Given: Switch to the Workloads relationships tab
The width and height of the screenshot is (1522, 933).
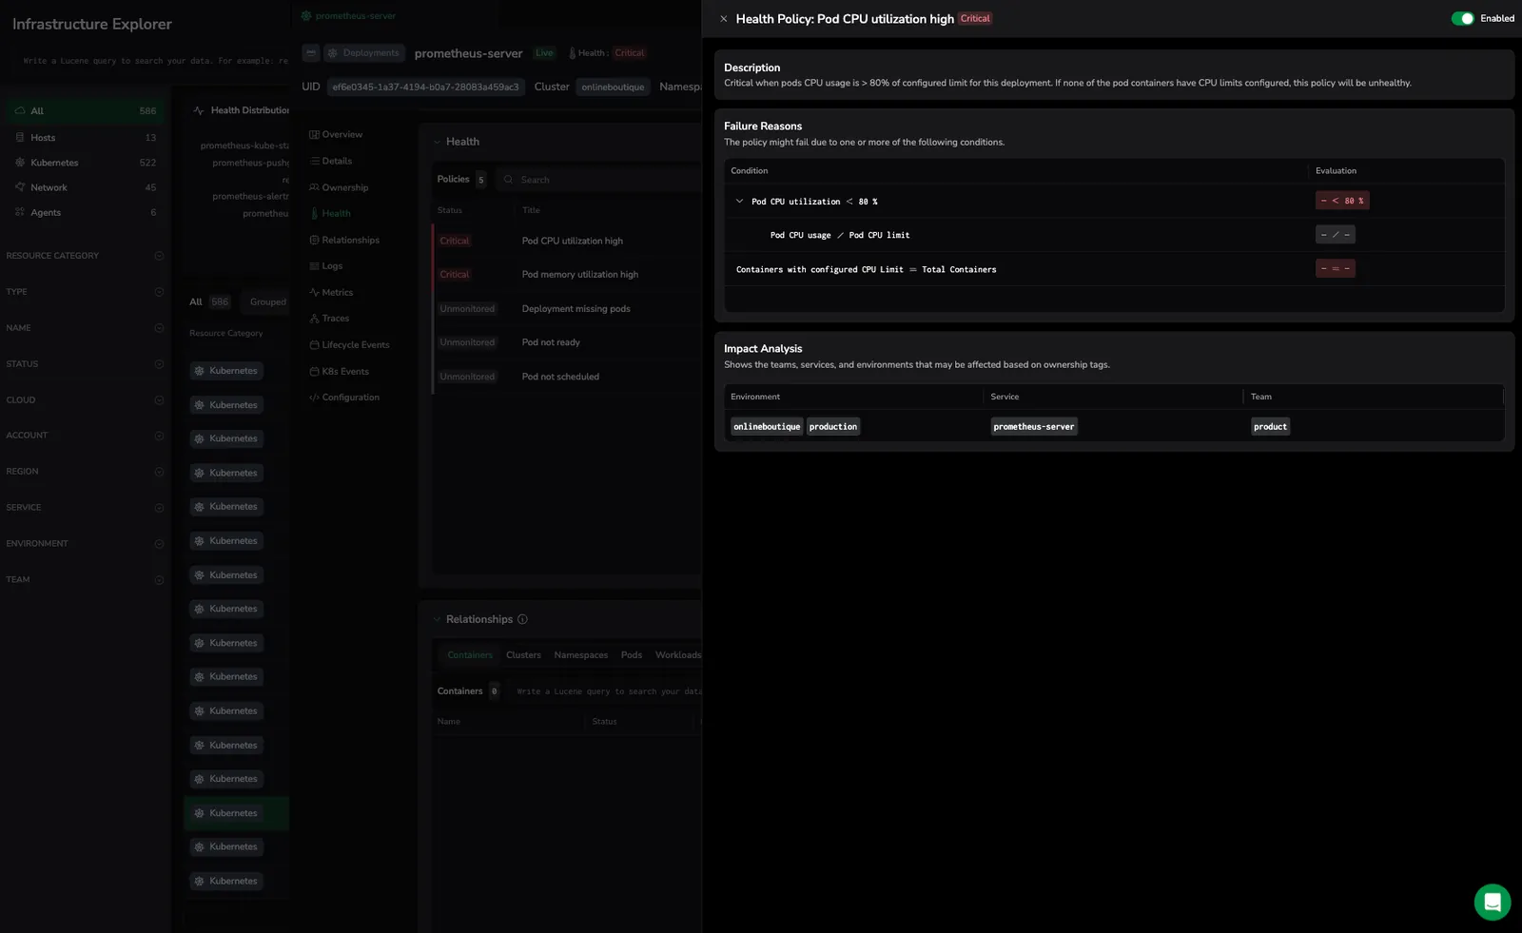Looking at the screenshot, I should (678, 655).
